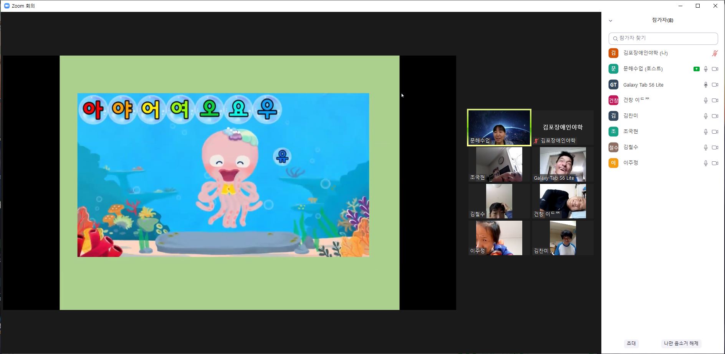
Task: Maximize the Zoom 회의 window
Action: coord(698,6)
